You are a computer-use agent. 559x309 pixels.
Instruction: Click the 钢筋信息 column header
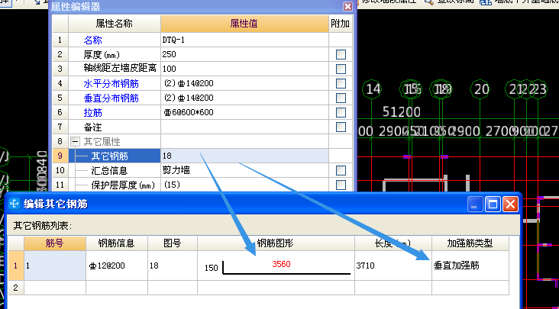pyautogui.click(x=117, y=243)
